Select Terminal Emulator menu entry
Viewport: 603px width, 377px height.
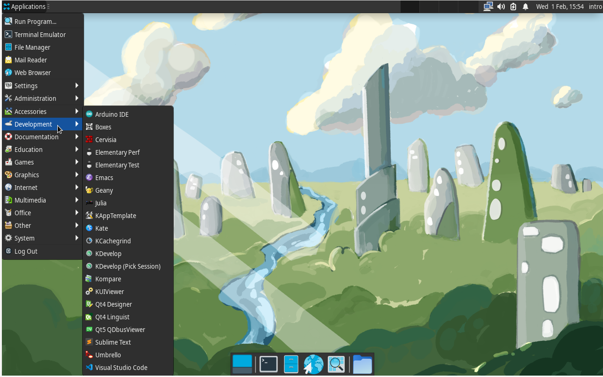(43, 35)
